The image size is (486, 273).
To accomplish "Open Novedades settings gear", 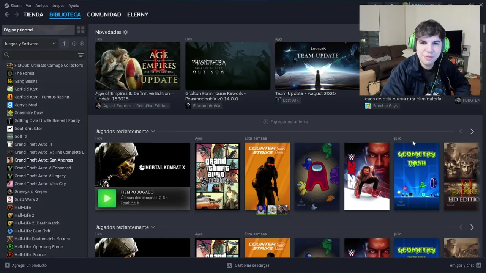I will pyautogui.click(x=125, y=32).
